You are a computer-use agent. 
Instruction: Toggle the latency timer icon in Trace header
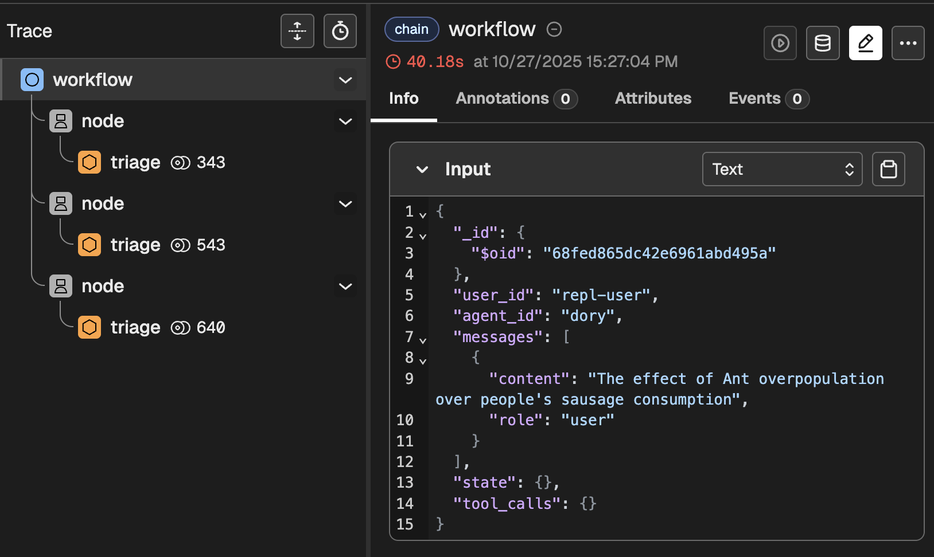pos(340,31)
